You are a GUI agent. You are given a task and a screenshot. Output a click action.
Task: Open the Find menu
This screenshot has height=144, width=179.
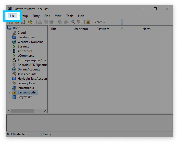pyautogui.click(x=47, y=16)
